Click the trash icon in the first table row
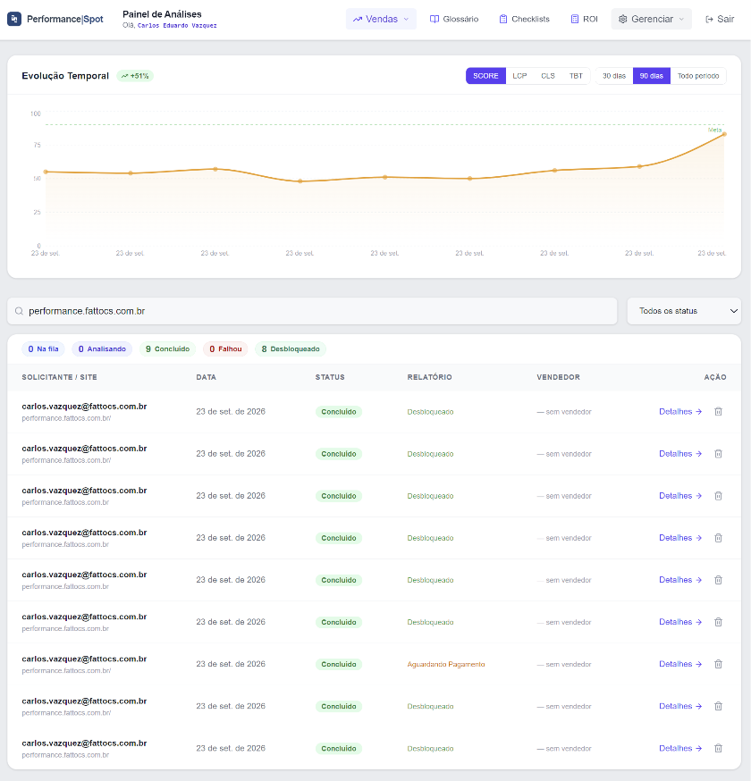This screenshot has height=781, width=751. click(x=718, y=411)
